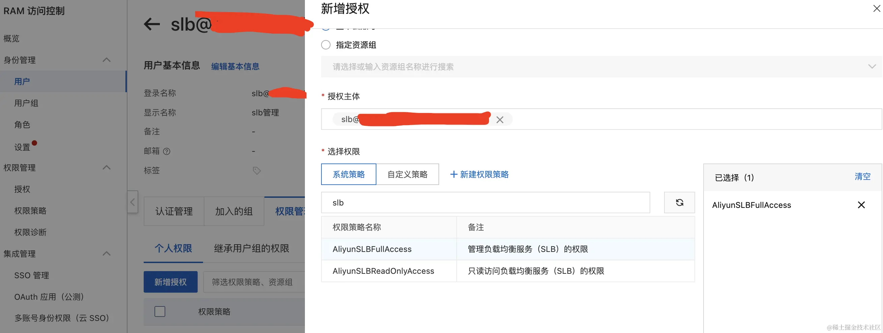Remove AliyunSLBFullAccess from selected list
Image resolution: width=883 pixels, height=333 pixels.
tap(861, 205)
